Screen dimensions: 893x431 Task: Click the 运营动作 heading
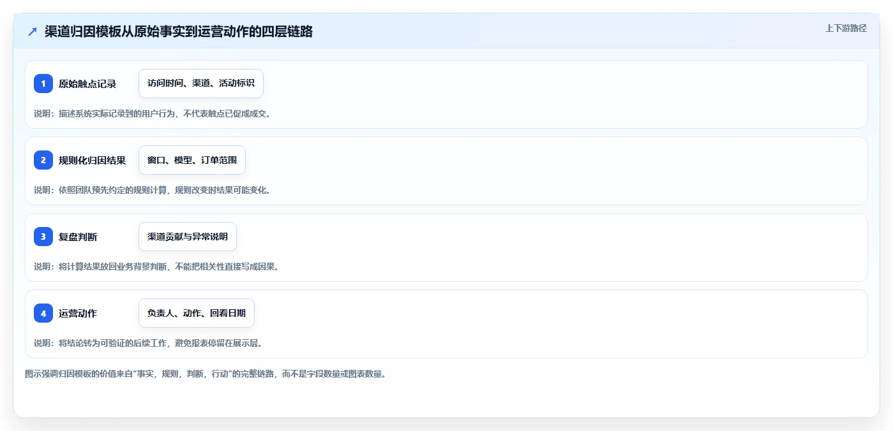[78, 313]
